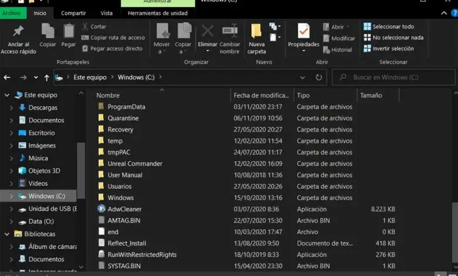This screenshot has width=458, height=276.
Task: Select Objetos 3D in navigation pane
Action: (44, 171)
